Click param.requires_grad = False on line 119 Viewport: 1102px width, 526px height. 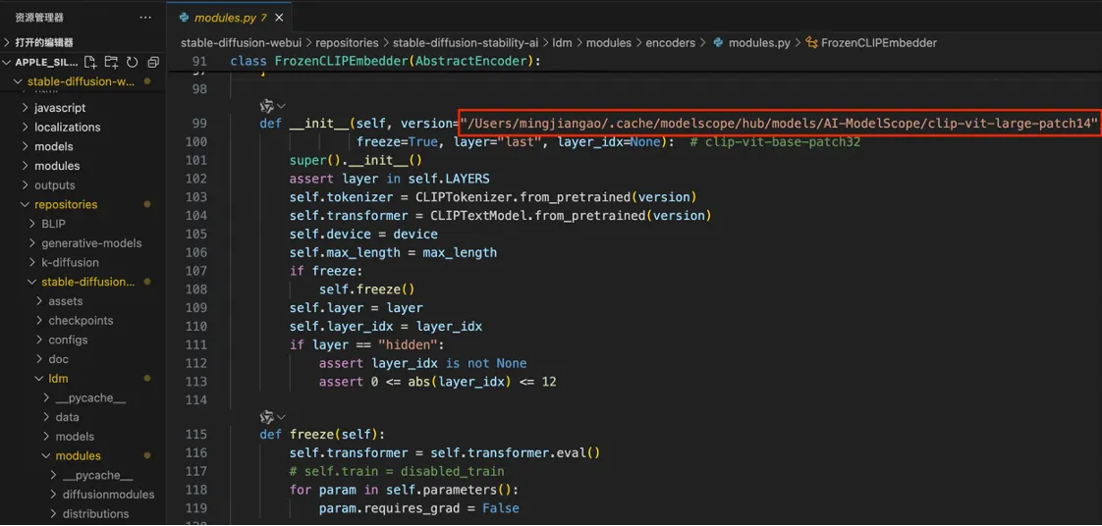pyautogui.click(x=418, y=507)
